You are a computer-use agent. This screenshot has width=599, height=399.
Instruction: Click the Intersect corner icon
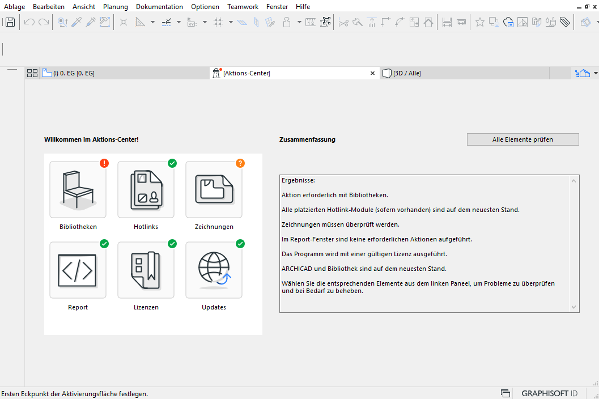coord(385,22)
